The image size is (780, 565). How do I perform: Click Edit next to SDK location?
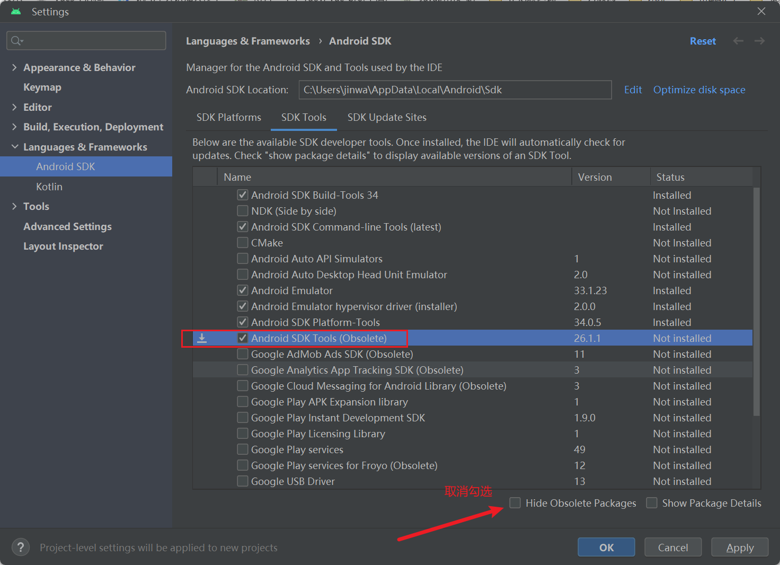tap(633, 90)
